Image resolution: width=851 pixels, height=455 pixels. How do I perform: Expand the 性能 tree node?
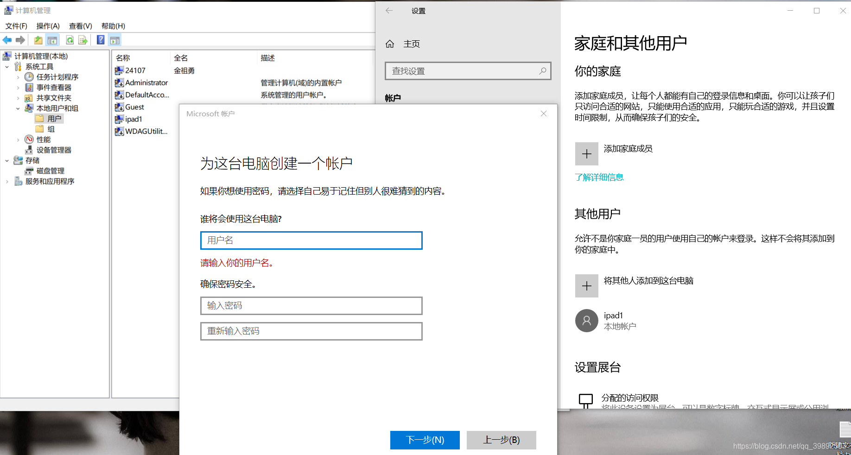pyautogui.click(x=18, y=139)
